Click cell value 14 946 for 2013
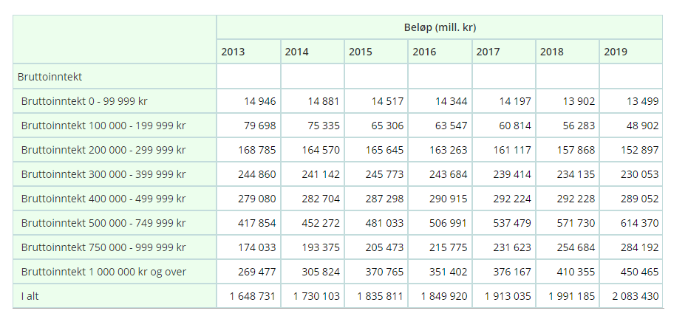The width and height of the screenshot is (688, 319). (259, 101)
